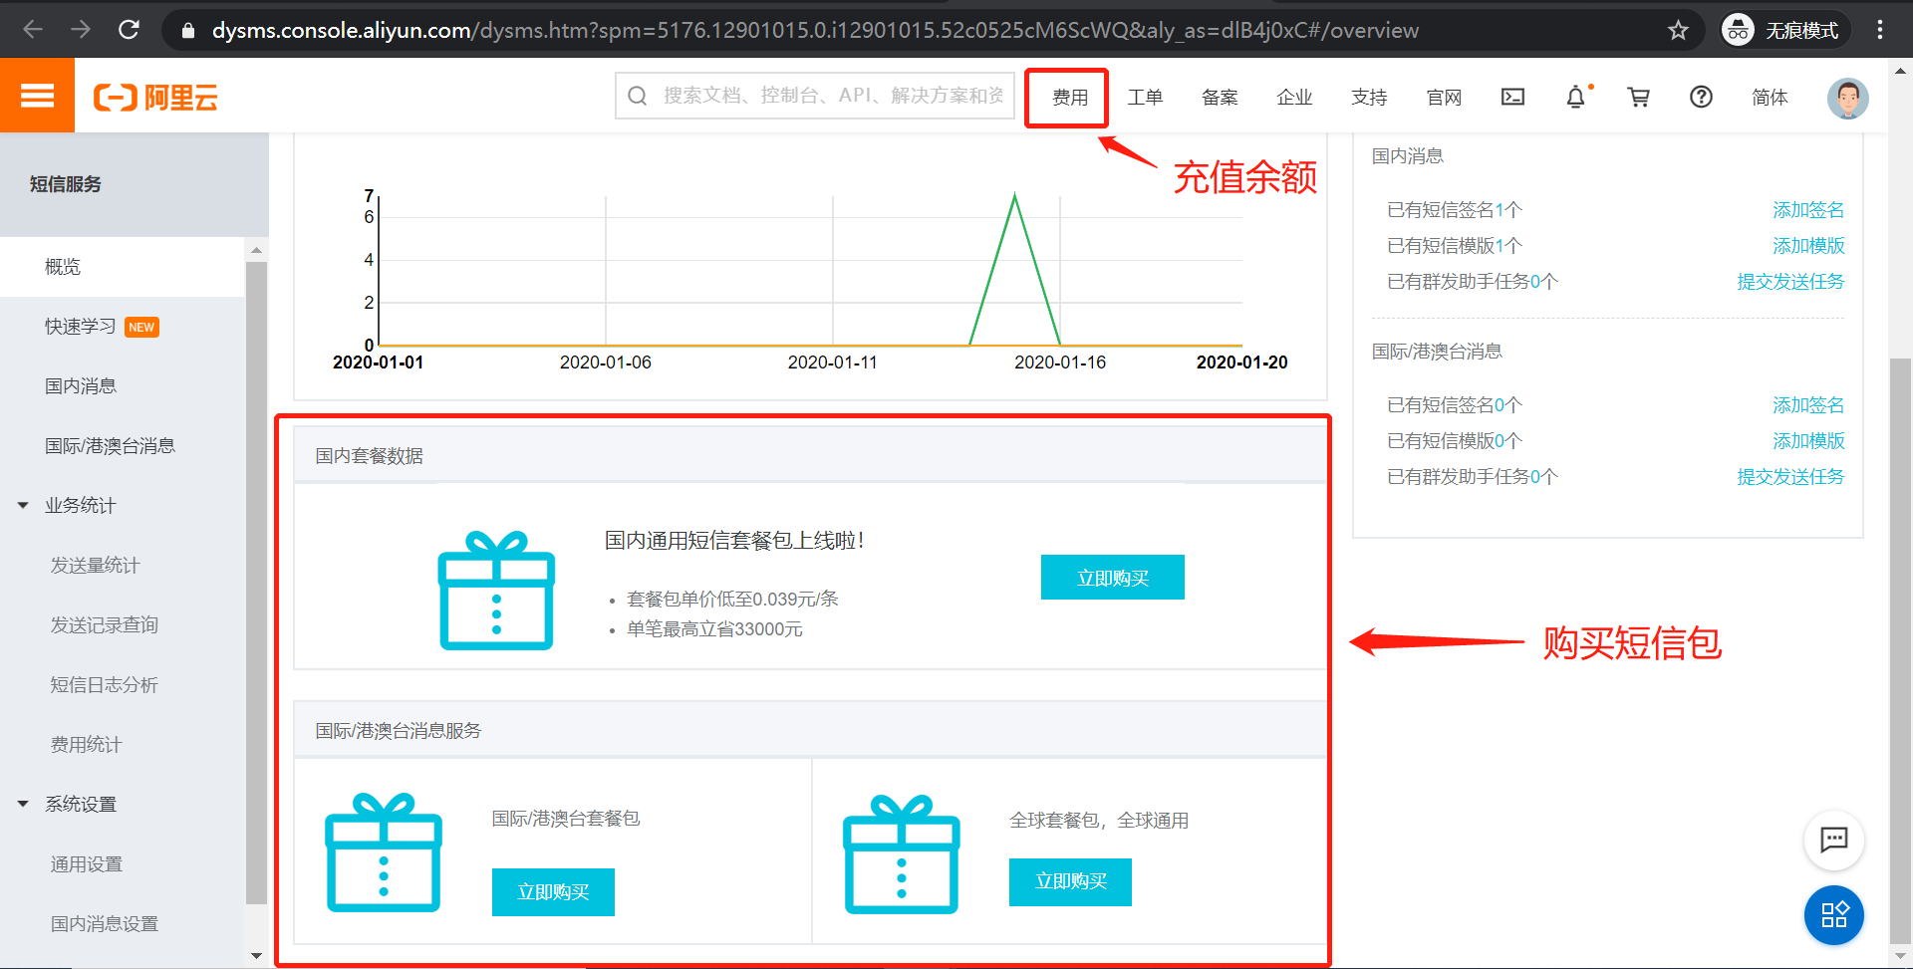The height and width of the screenshot is (969, 1913).
Task: Click 立即购买 for the domestic SMS package
Action: click(x=1112, y=577)
